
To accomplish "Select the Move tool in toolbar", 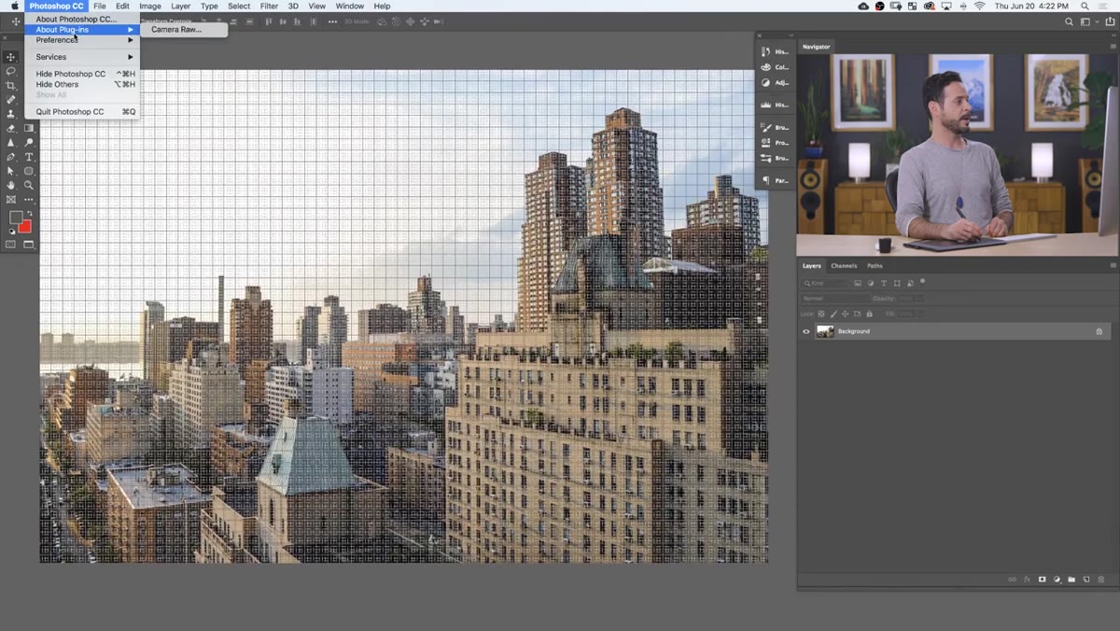I will tap(11, 57).
